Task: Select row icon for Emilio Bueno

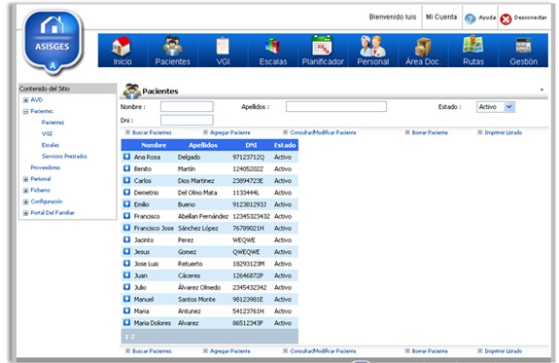Action: [127, 203]
